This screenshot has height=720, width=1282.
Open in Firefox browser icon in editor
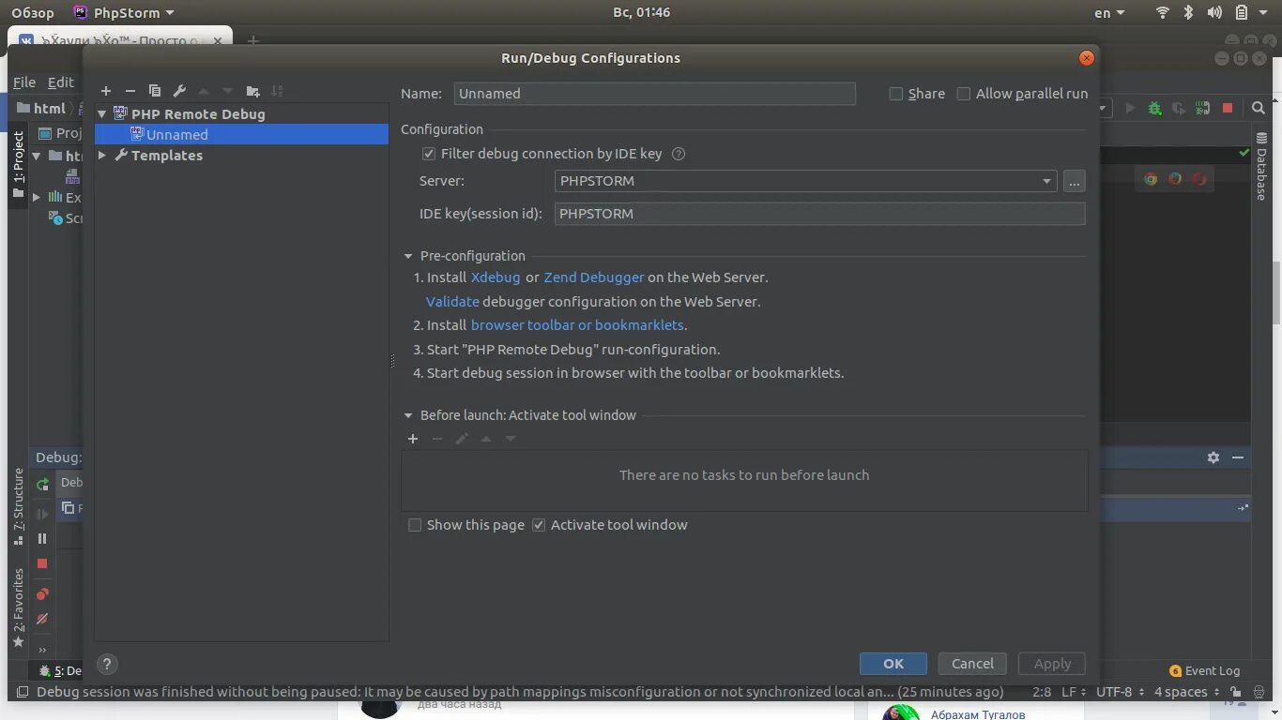point(1175,179)
